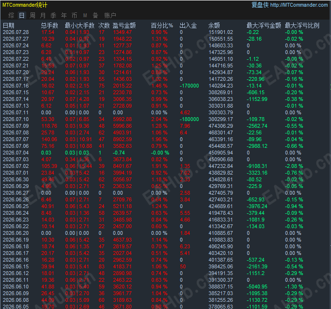Click the 日期 column header

click(x=9, y=25)
